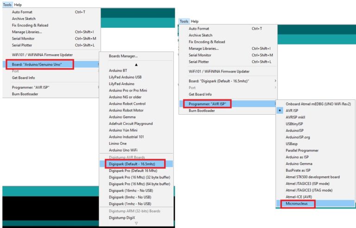Open the Help menu in left window
Viewport: 356px width, 228px height.
pos(18,5)
